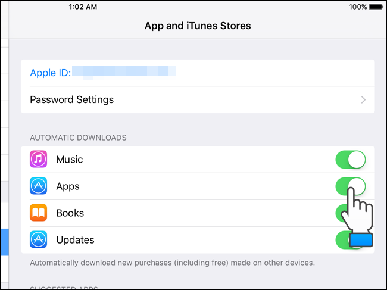
Task: Turn off the Apps automatic downloads toggle
Action: pos(351,186)
